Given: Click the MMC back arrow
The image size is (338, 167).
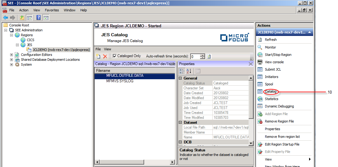Looking at the screenshot, I should [x=6, y=17].
